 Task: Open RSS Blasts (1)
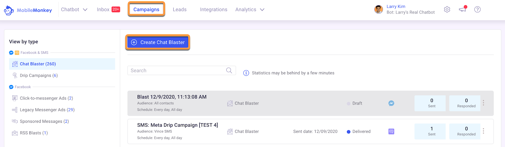(34, 133)
